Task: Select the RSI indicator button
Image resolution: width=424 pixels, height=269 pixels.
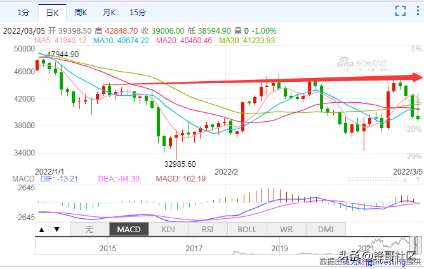Action: point(208,229)
